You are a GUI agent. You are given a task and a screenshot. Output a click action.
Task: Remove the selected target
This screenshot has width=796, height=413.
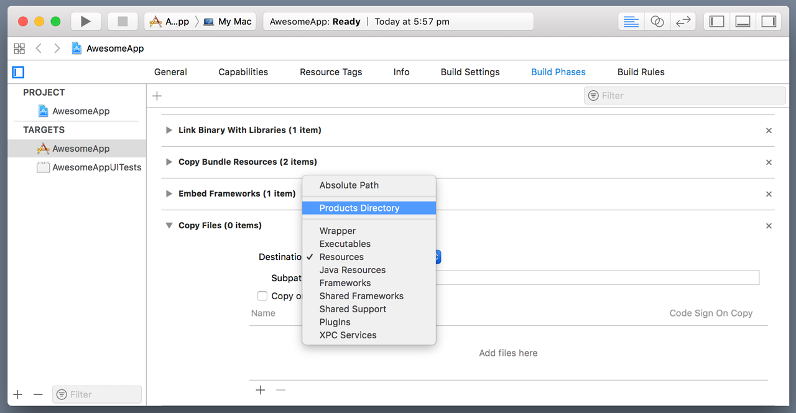click(38, 394)
